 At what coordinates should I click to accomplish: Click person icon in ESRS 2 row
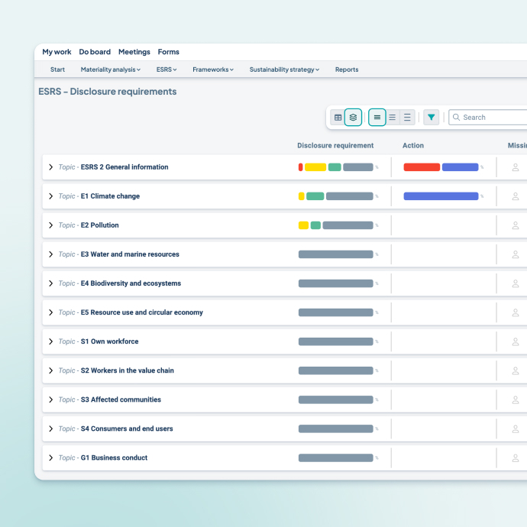(516, 167)
